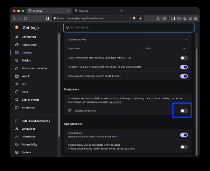Click the Shields sidebar icon
The width and height of the screenshot is (210, 171).
(17, 60)
